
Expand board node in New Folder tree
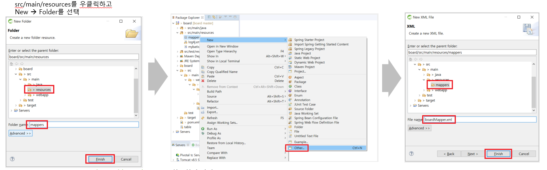tap(16, 69)
